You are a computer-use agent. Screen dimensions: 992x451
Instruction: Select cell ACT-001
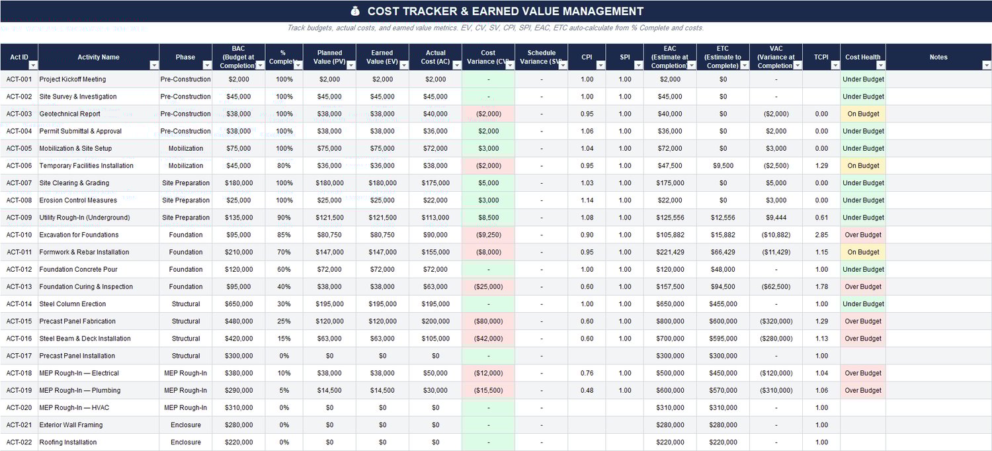click(19, 79)
